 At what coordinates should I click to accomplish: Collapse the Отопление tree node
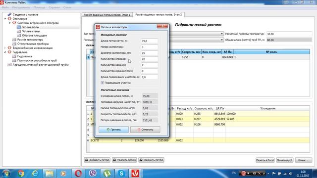click(5, 19)
